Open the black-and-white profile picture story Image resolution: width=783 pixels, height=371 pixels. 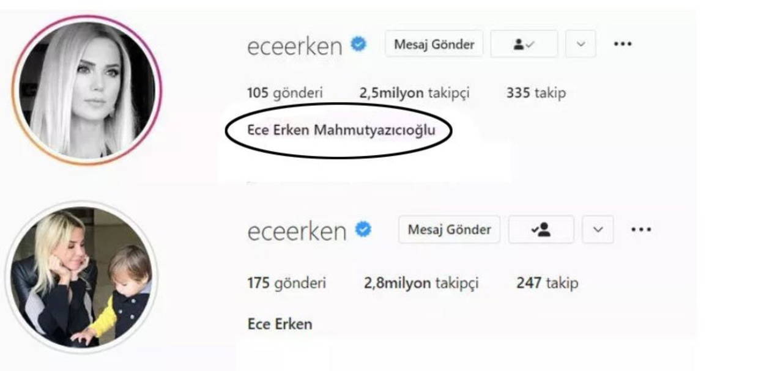86,90
